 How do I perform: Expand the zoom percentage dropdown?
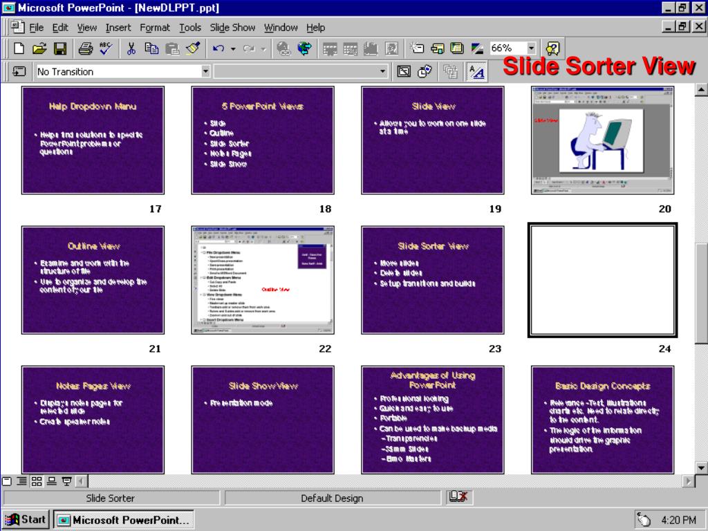[x=532, y=48]
